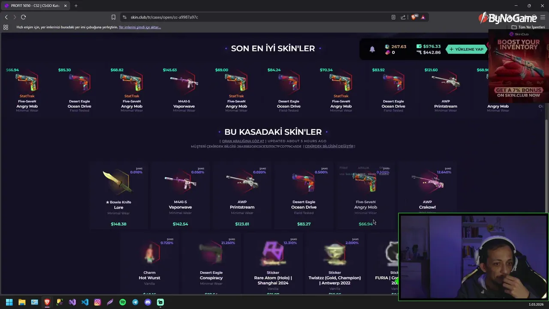This screenshot has width=549, height=309.
Task: Open Windows Start menu
Action: click(x=9, y=302)
